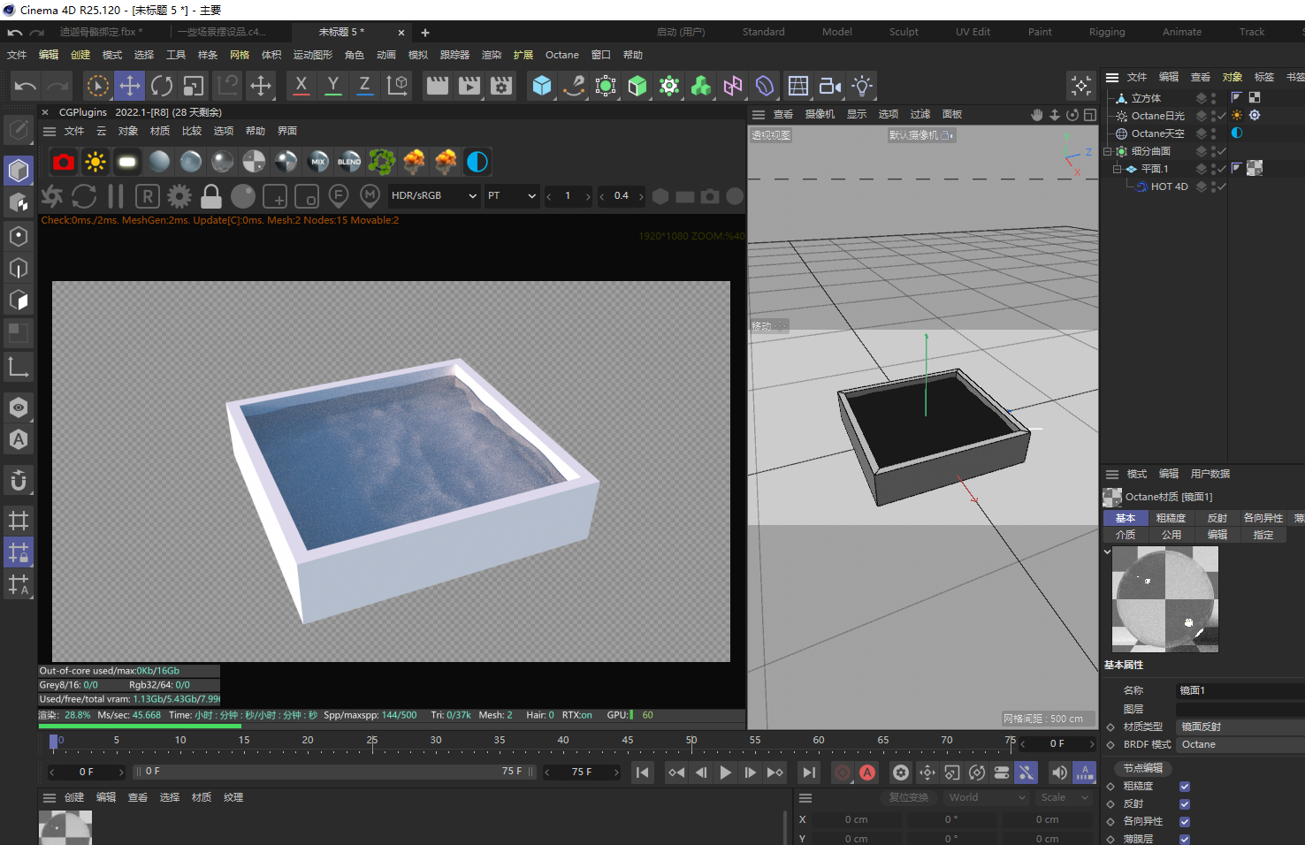Open the HDR/sRGB dropdown

pos(433,196)
